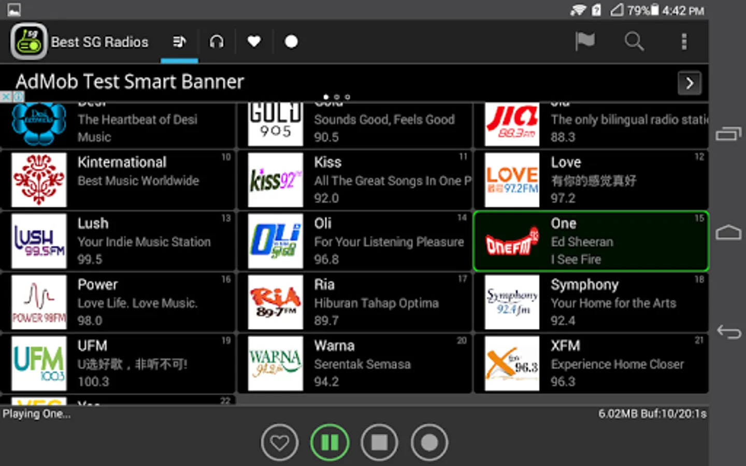Open search with the magnifier icon

(634, 41)
